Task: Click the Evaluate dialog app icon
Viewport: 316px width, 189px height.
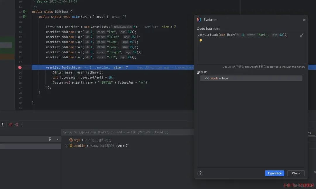Action: coord(199,20)
